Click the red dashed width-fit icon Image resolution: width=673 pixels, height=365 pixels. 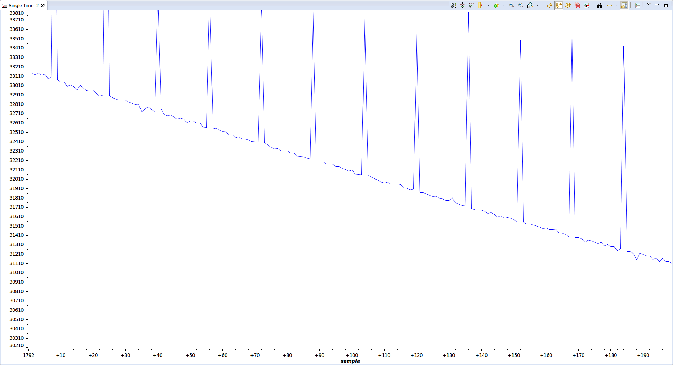472,5
